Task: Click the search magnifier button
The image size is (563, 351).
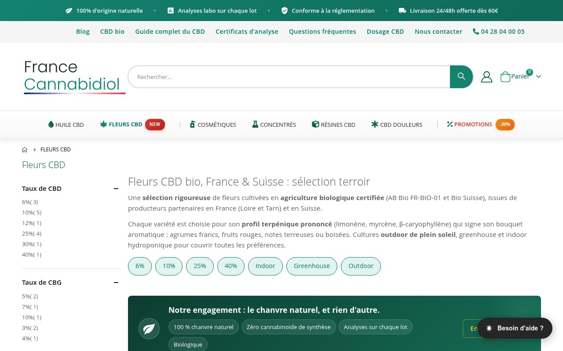Action: point(461,77)
